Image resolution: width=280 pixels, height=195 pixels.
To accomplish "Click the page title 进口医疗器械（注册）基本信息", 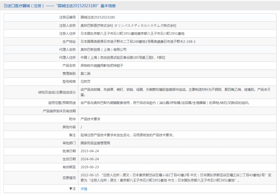I will 61,6.
